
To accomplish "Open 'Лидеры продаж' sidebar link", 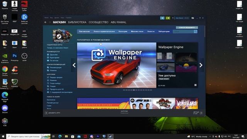I will [x=56, y=77].
